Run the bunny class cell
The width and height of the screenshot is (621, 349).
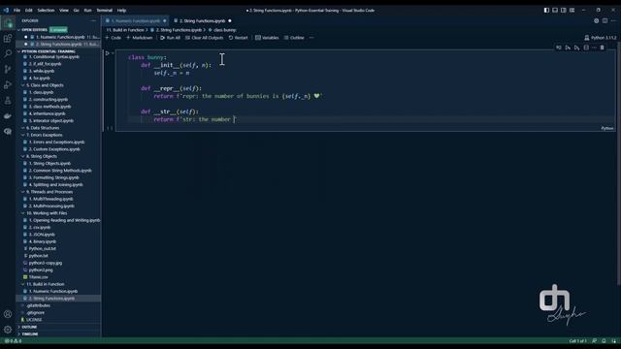108,53
